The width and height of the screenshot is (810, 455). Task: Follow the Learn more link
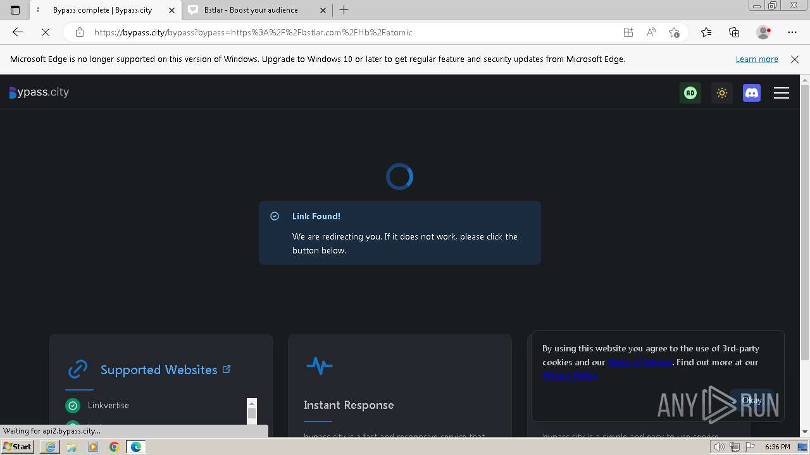[x=757, y=59]
